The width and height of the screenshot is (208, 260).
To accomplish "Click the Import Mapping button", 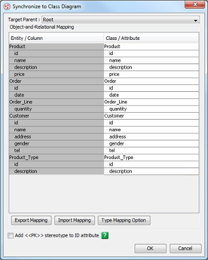I will (75, 220).
